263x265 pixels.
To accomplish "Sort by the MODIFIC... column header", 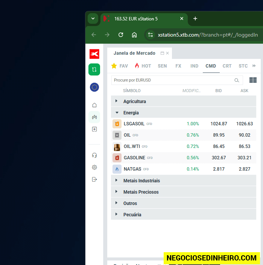I will tap(192, 91).
